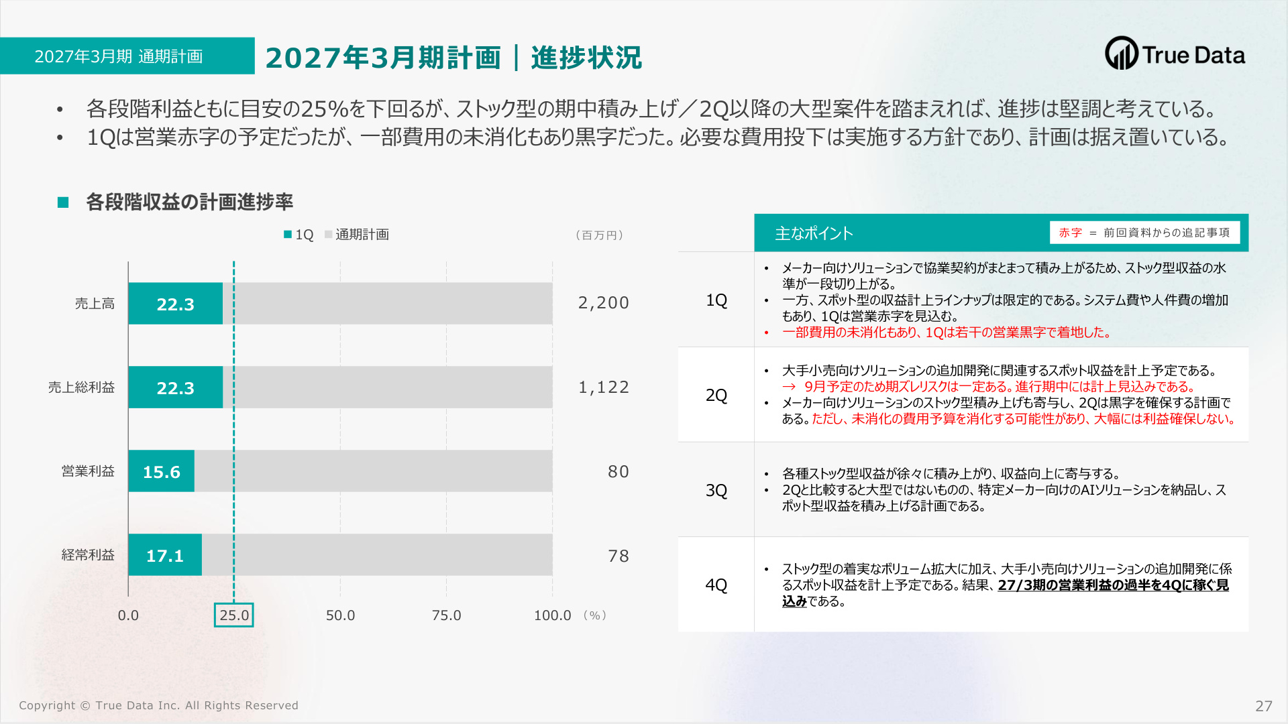
Task: Select the 2027年3月期 通期計画 section tab
Action: point(127,56)
